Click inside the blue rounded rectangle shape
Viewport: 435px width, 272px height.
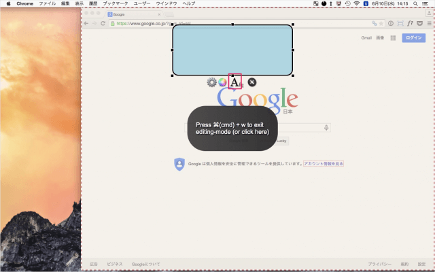[232, 50]
